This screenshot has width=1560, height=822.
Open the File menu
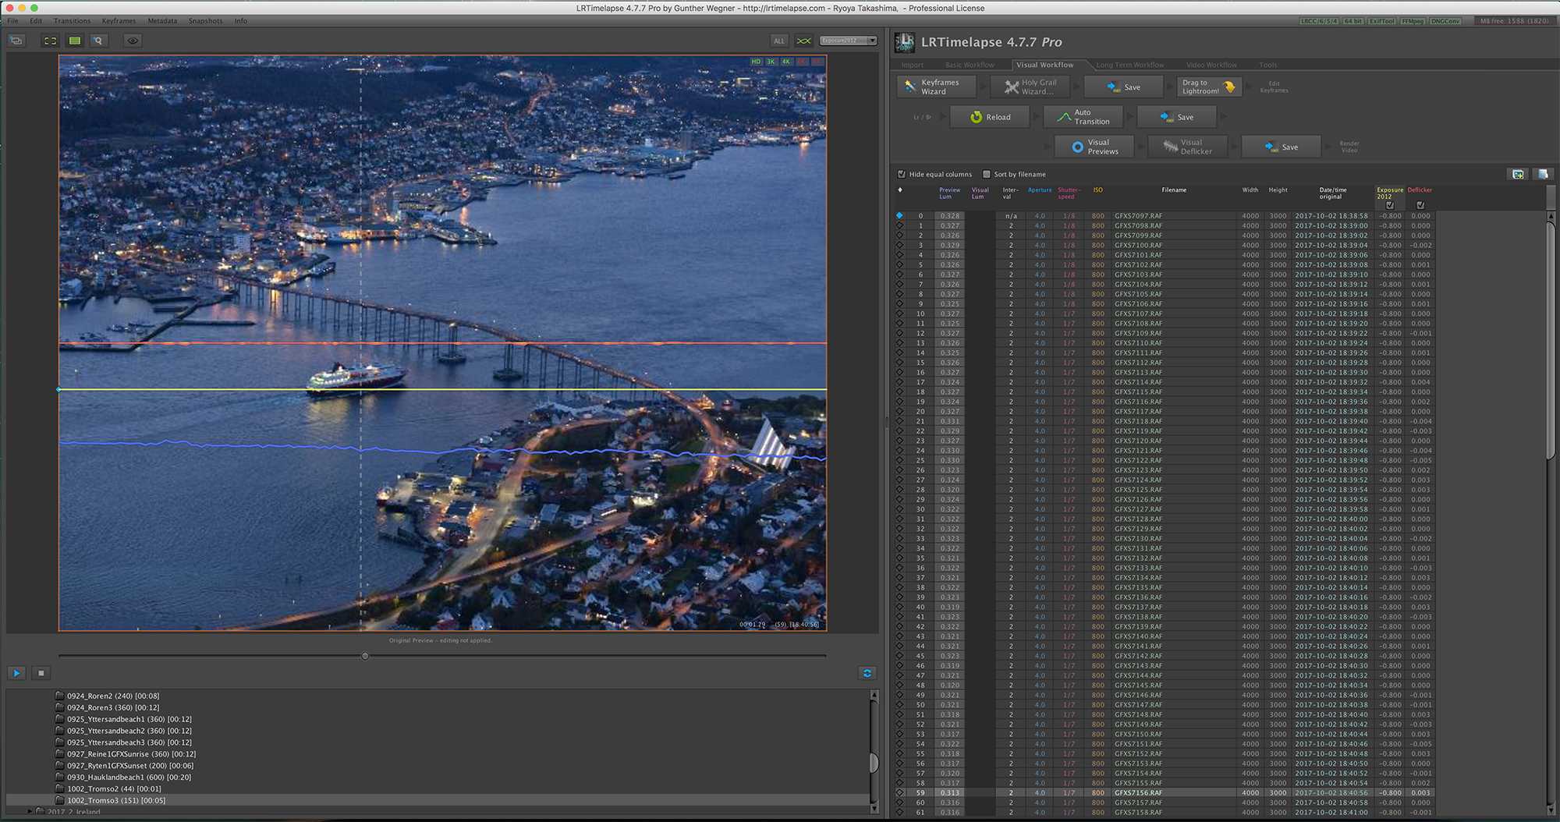(12, 21)
